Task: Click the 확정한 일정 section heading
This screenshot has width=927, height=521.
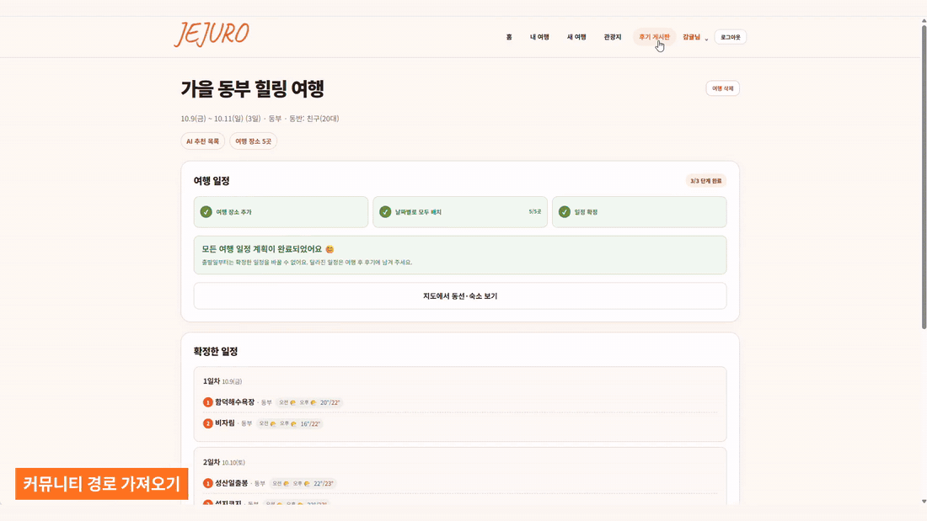Action: (x=216, y=352)
